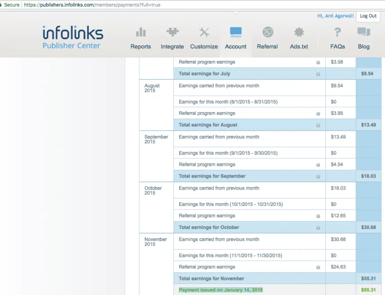This screenshot has width=385, height=295.
Task: Click help icon beside $4.54 referral earnings
Action: [x=318, y=165]
